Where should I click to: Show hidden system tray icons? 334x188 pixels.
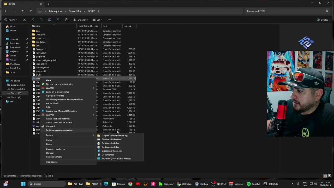292,184
